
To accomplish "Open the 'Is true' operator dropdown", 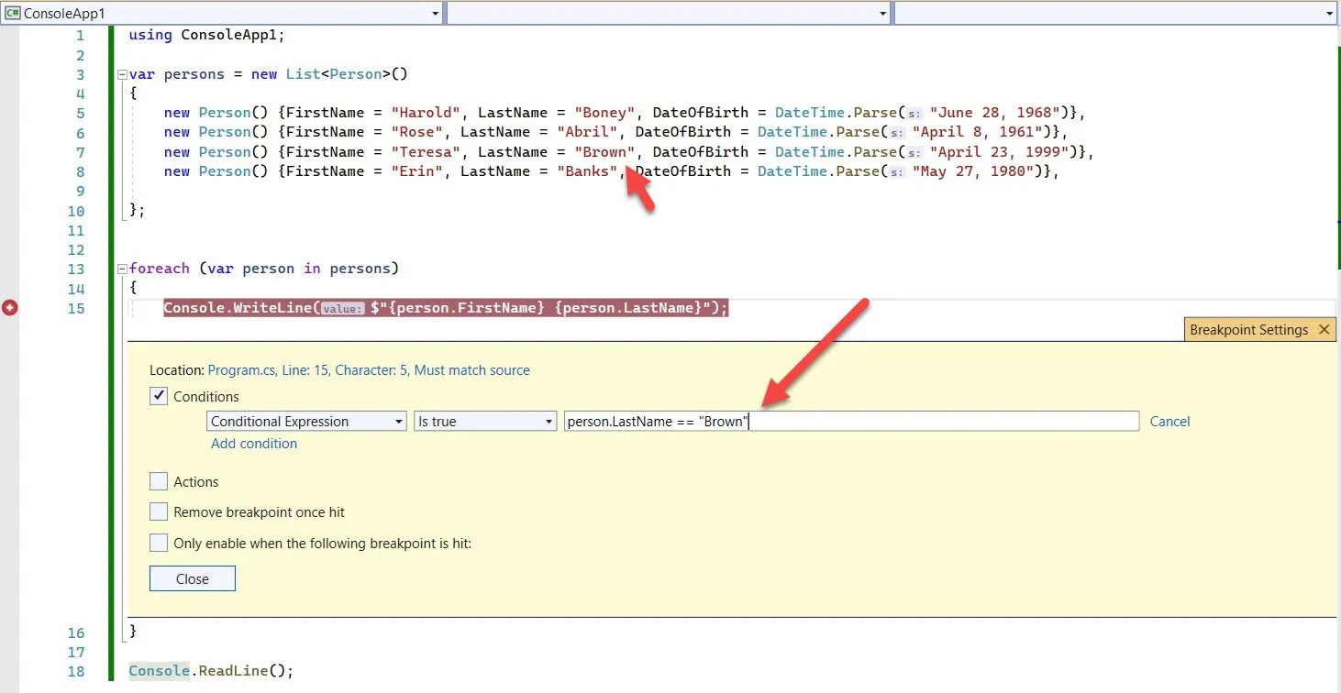I will 549,421.
